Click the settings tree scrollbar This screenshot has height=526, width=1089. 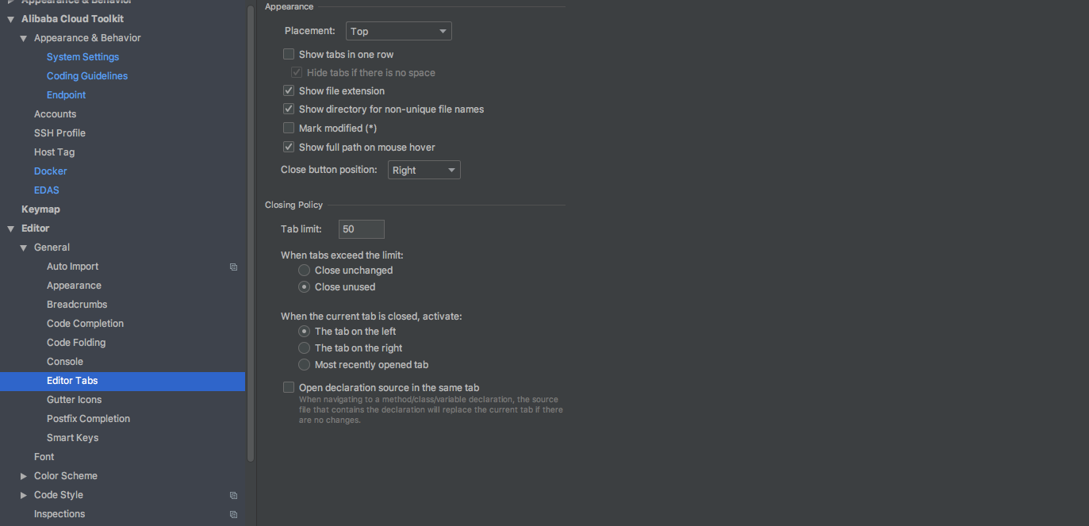coord(251,238)
